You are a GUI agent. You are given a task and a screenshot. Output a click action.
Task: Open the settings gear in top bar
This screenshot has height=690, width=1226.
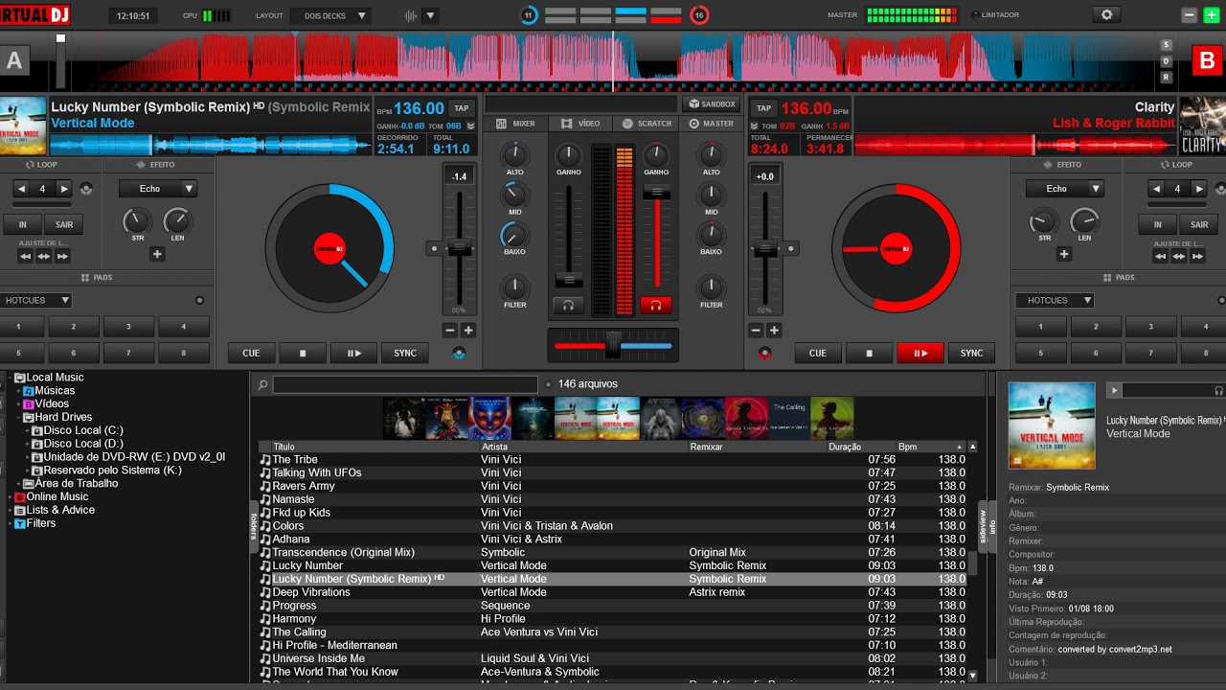point(1106,14)
